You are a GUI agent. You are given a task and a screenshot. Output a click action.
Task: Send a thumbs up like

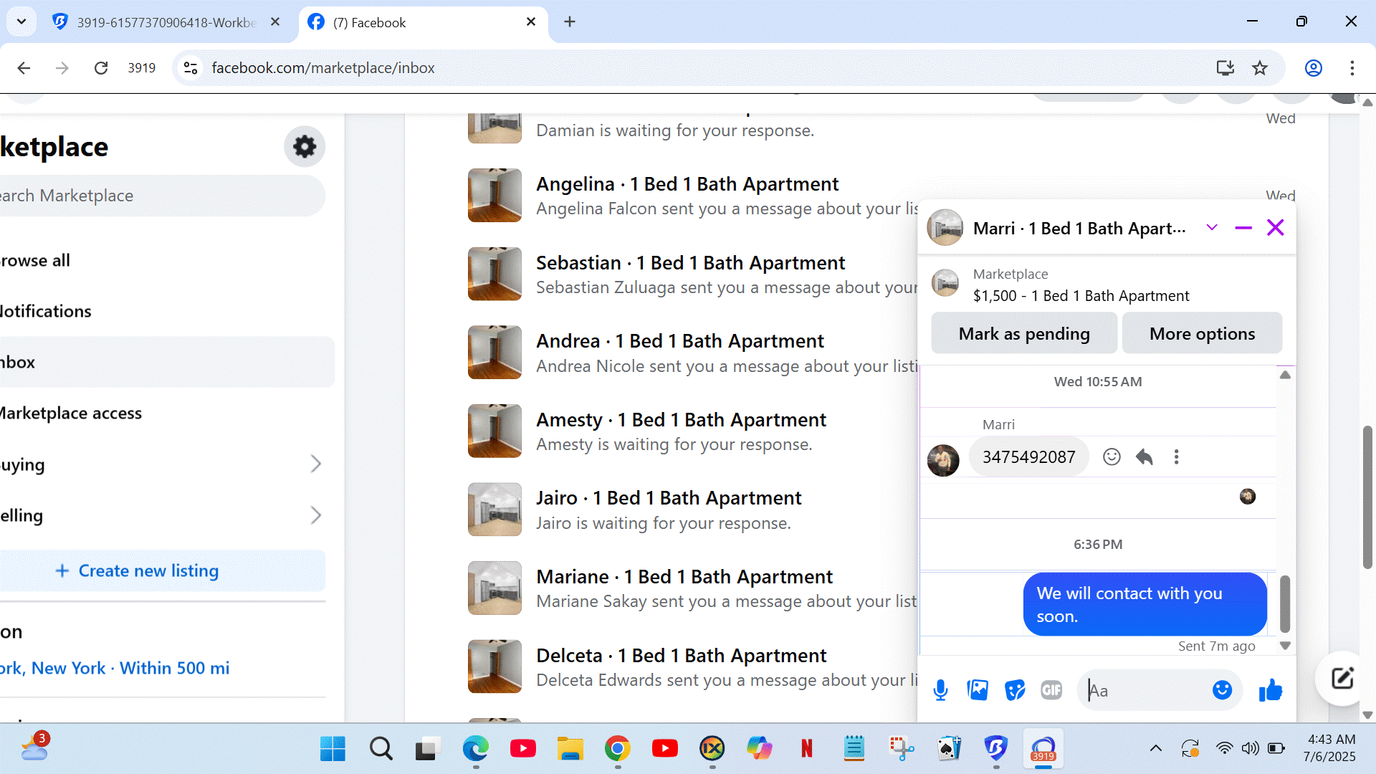(x=1271, y=690)
